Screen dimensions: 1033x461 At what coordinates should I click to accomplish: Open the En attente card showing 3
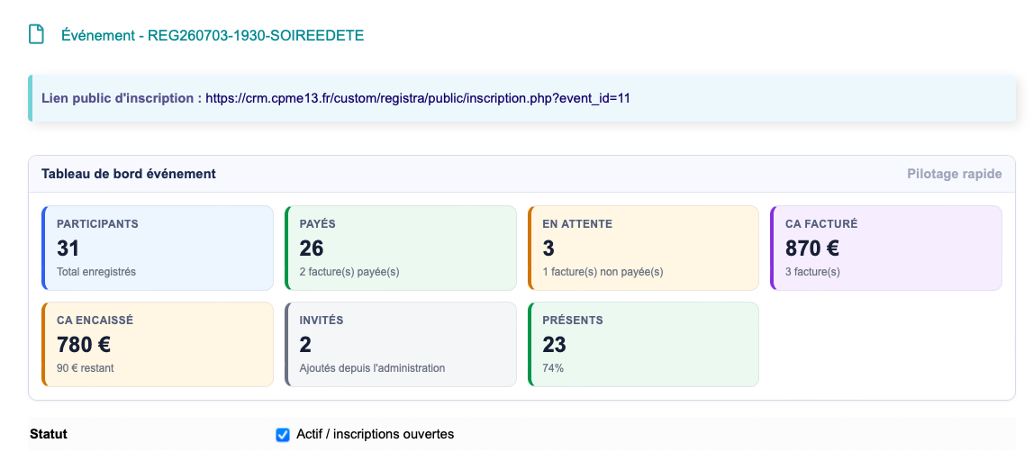coord(643,248)
